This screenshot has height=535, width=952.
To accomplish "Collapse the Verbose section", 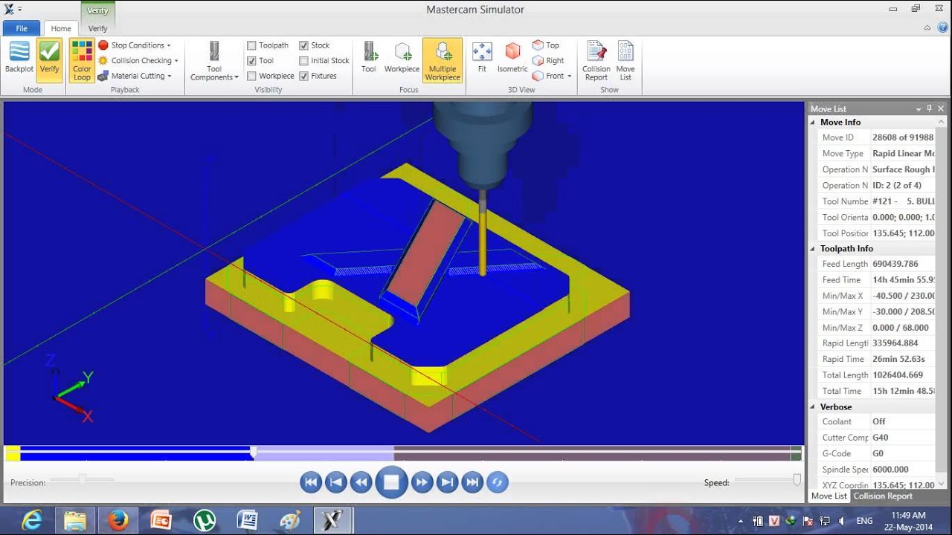I will 814,406.
